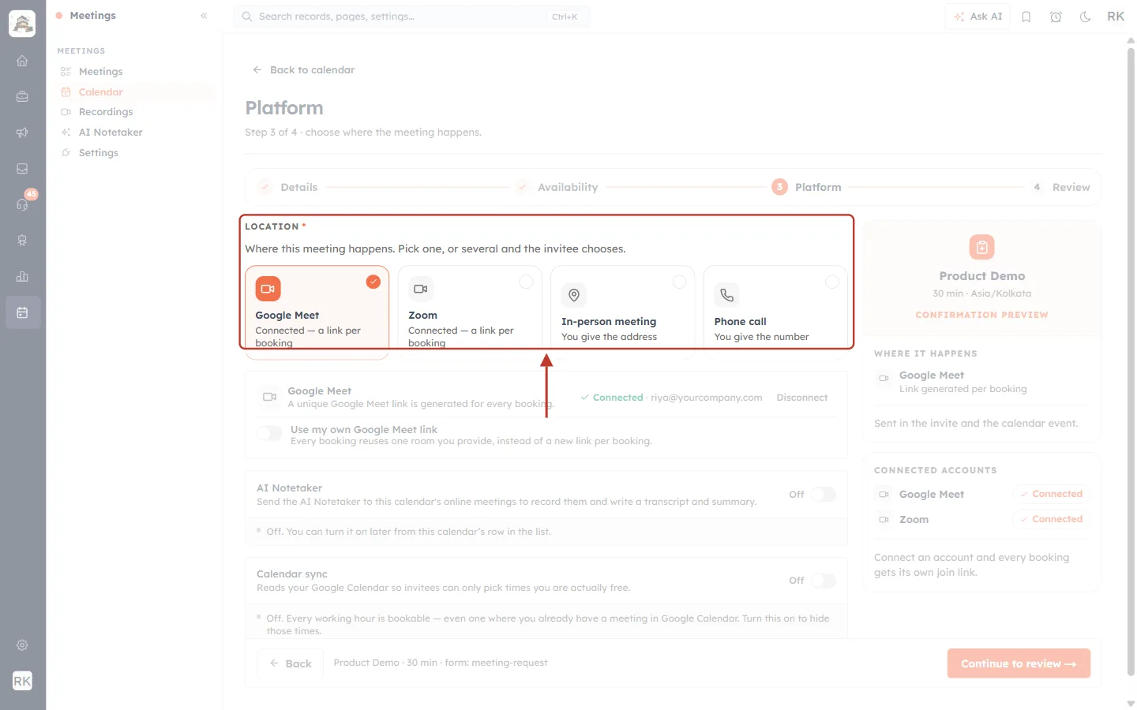Open the alarm clock icon in the top bar
1137x710 pixels.
pyautogui.click(x=1056, y=17)
